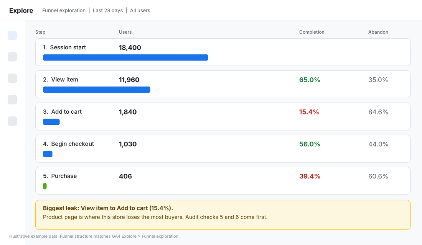Click the 18,400 users value
422x245 pixels.
click(130, 47)
